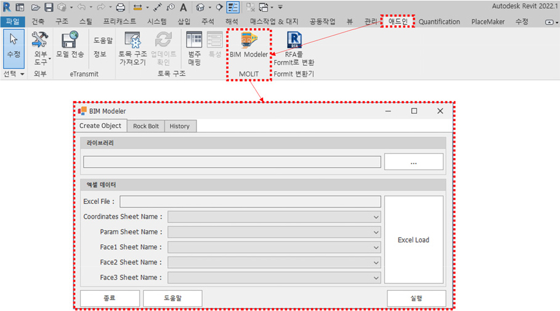The image size is (560, 311).
Task: Switch to the 구조 ribbon tab
Action: (61, 21)
